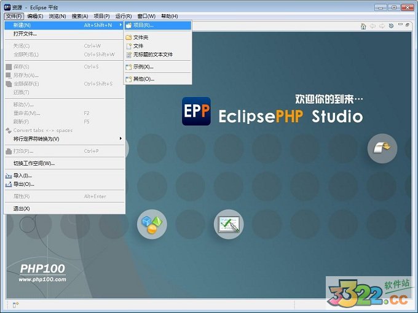418x313 pixels.
Task: Click the forward arrow in the welcome toolbar
Action: pos(382,26)
